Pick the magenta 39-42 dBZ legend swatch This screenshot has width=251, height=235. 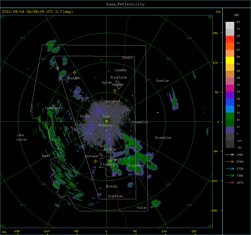(x=230, y=88)
